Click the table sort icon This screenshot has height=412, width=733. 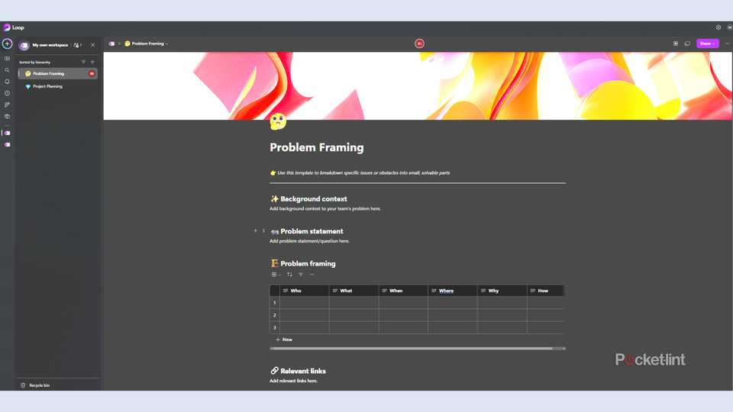pos(289,275)
